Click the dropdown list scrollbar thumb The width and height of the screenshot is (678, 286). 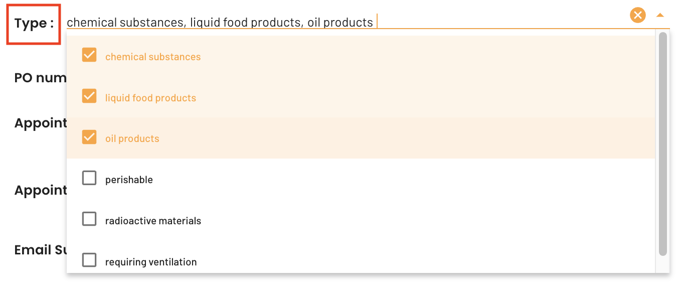[x=663, y=144]
